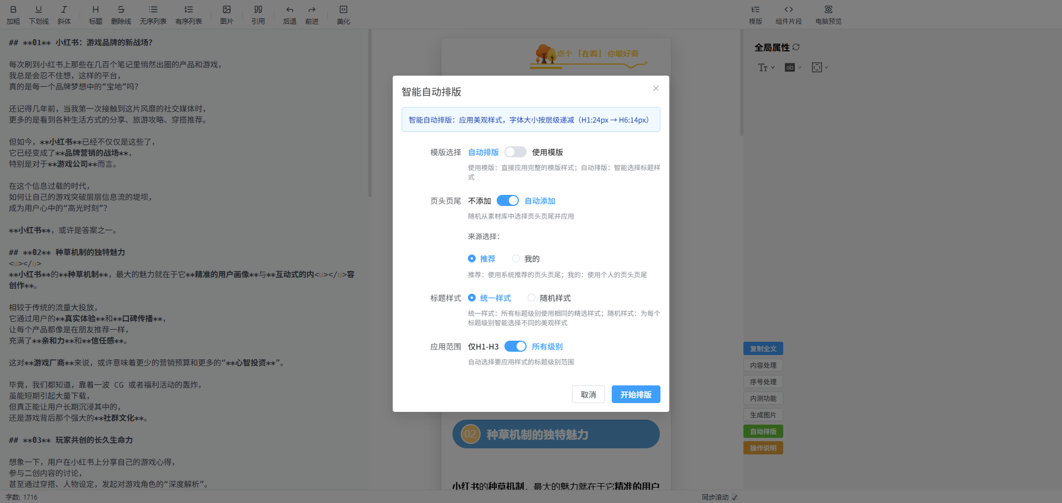Close the 智能自动排版 dialog

[x=656, y=88]
